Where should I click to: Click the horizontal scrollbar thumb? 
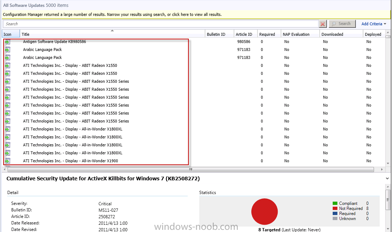pos(191,169)
